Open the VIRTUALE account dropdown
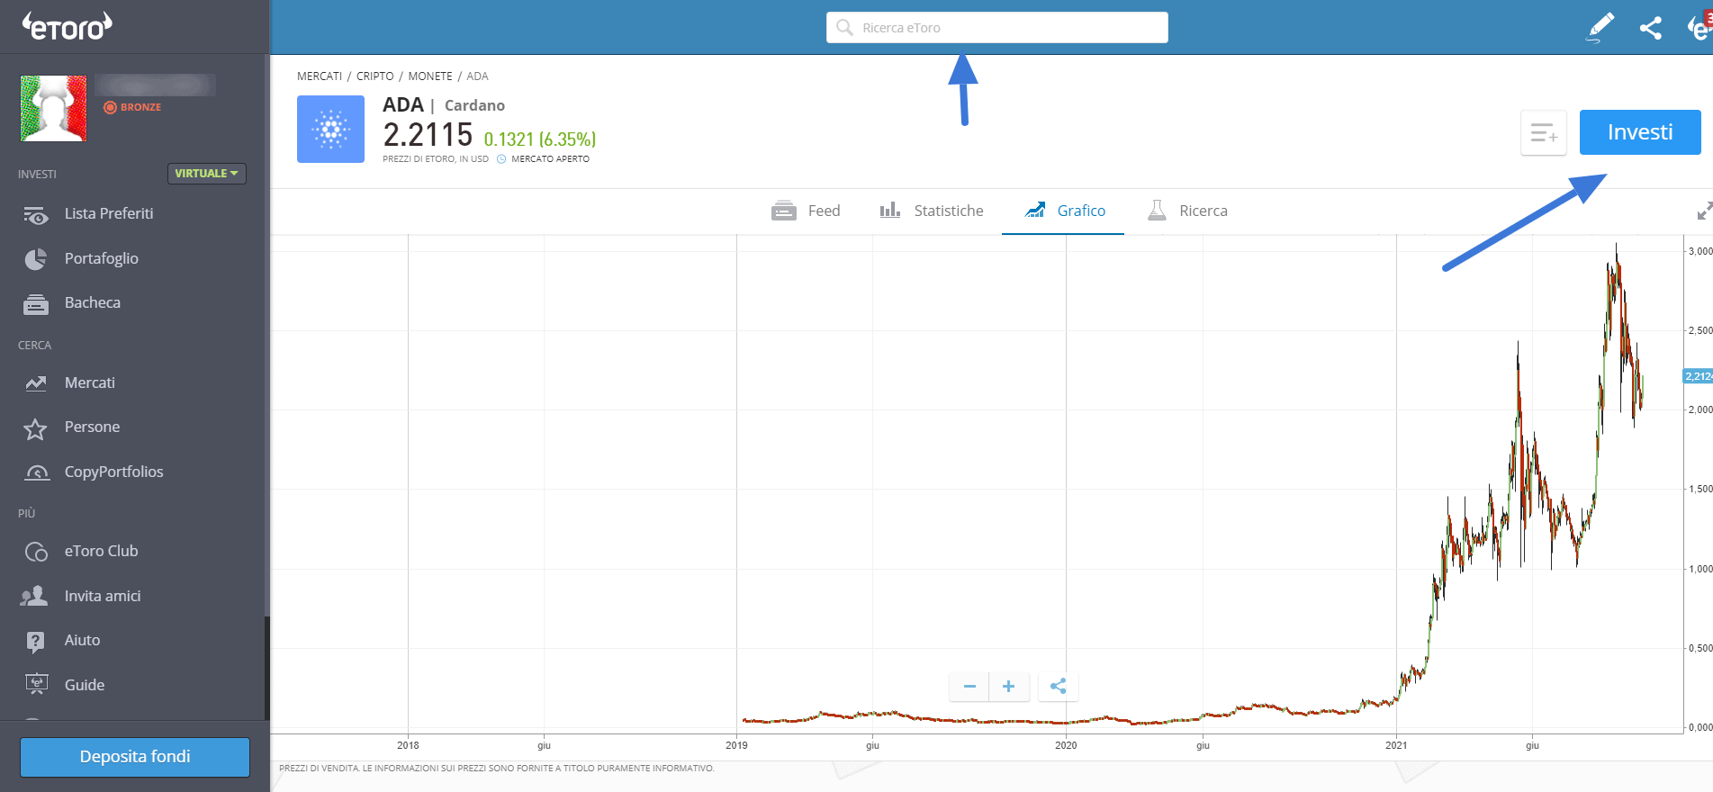 pyautogui.click(x=206, y=174)
